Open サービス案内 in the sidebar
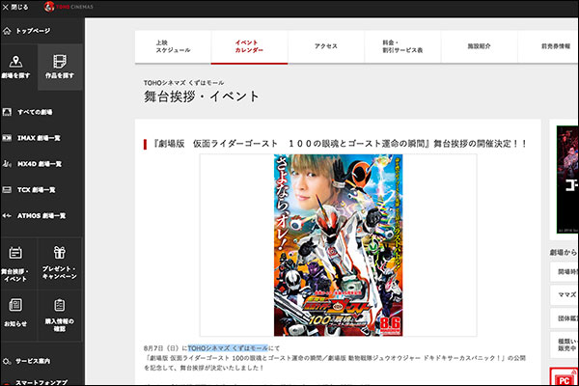 pos(41,361)
